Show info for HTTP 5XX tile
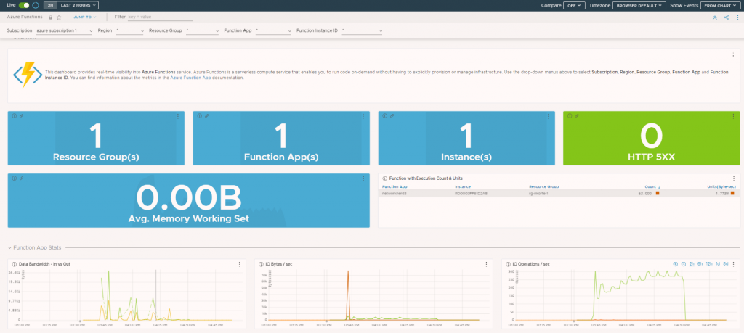Image resolution: width=744 pixels, height=333 pixels. (570, 116)
